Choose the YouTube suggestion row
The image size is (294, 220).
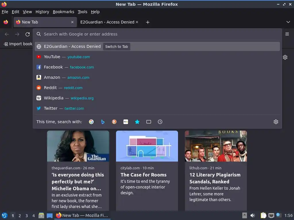point(157,57)
